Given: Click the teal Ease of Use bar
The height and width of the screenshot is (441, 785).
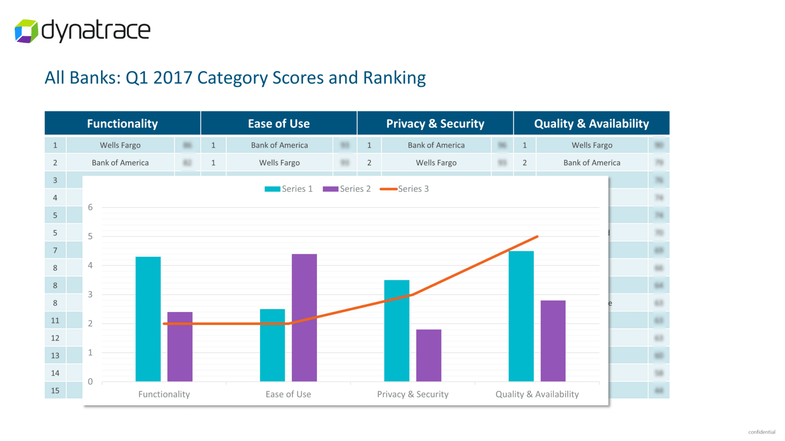Looking at the screenshot, I should click(x=272, y=345).
